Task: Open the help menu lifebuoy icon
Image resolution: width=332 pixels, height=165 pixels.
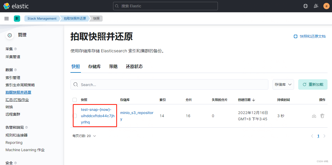Action: pyautogui.click(x=305, y=6)
